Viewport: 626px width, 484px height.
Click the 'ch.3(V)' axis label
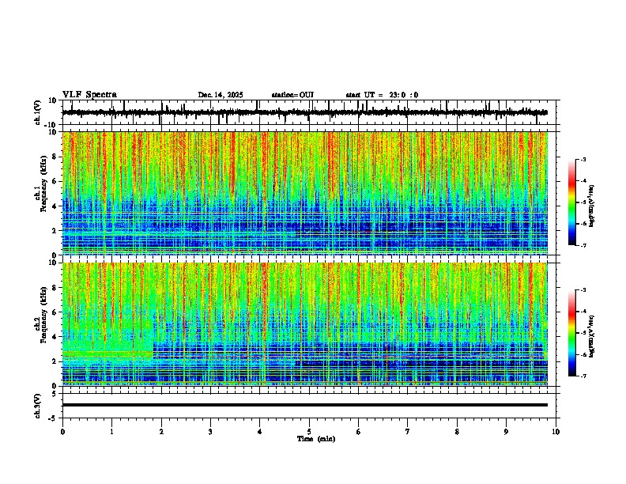pyautogui.click(x=38, y=406)
